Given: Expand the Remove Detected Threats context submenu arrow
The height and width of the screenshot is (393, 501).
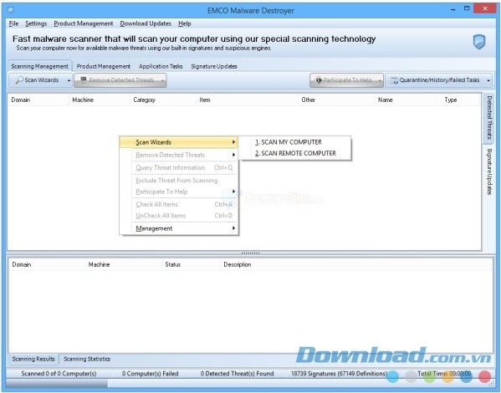Looking at the screenshot, I should pos(233,155).
